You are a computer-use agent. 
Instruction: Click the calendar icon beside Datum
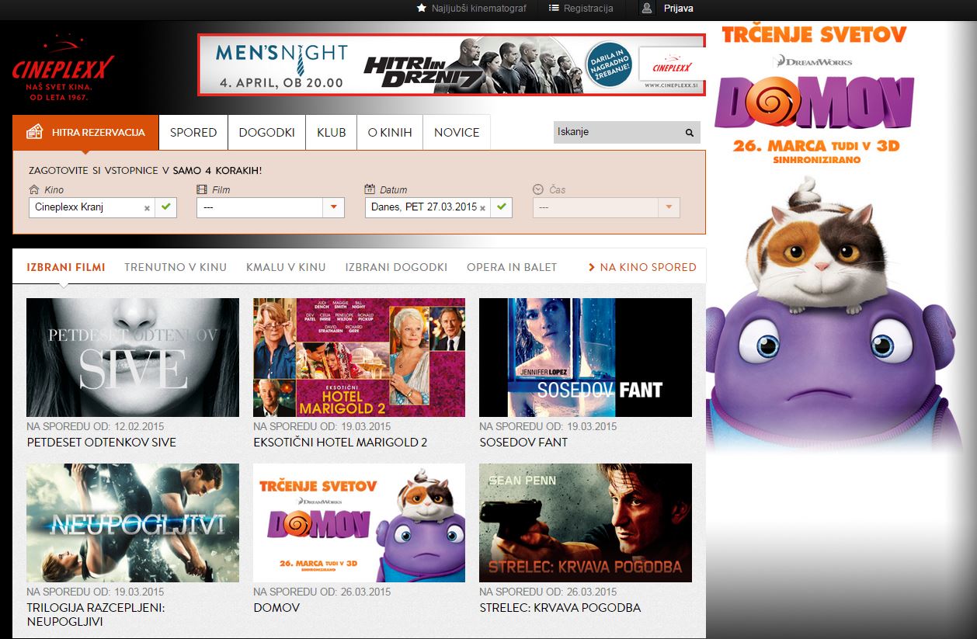369,188
